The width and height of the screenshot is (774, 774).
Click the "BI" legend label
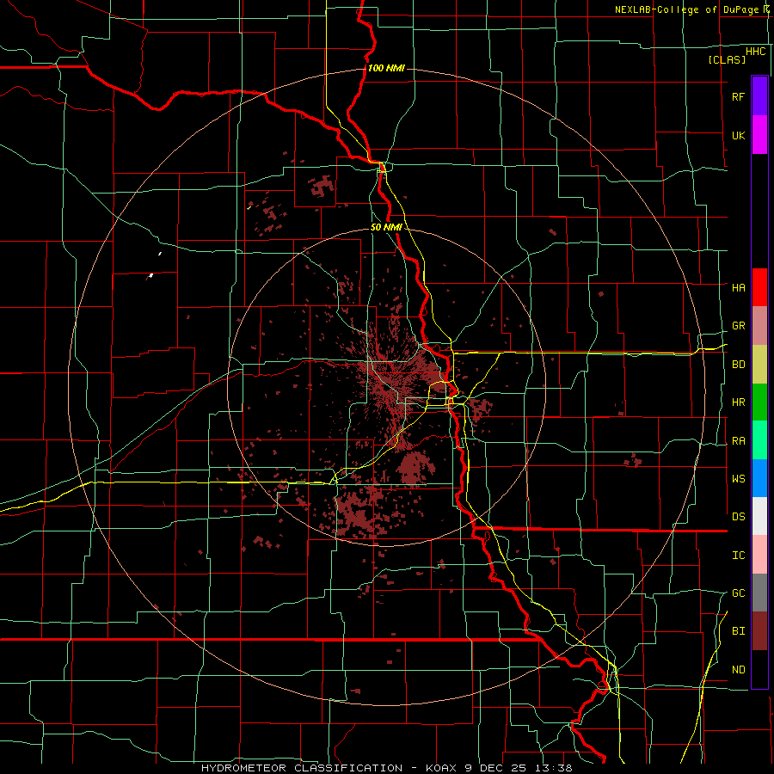[738, 631]
